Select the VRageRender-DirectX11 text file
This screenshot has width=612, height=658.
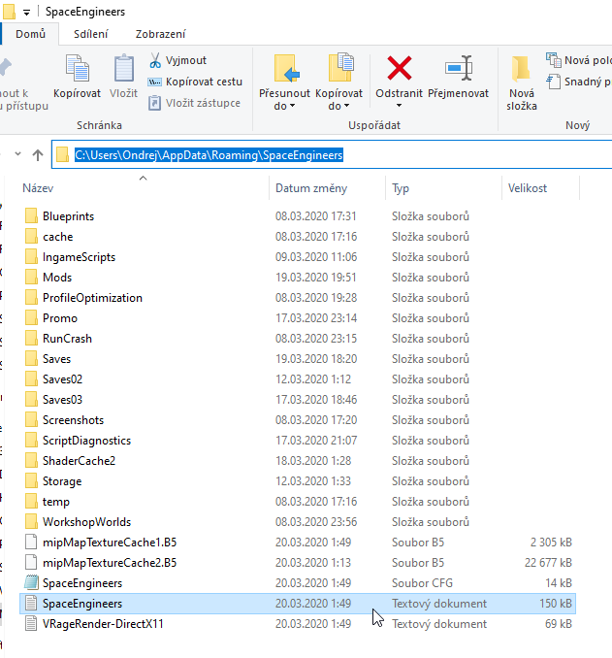[103, 624]
